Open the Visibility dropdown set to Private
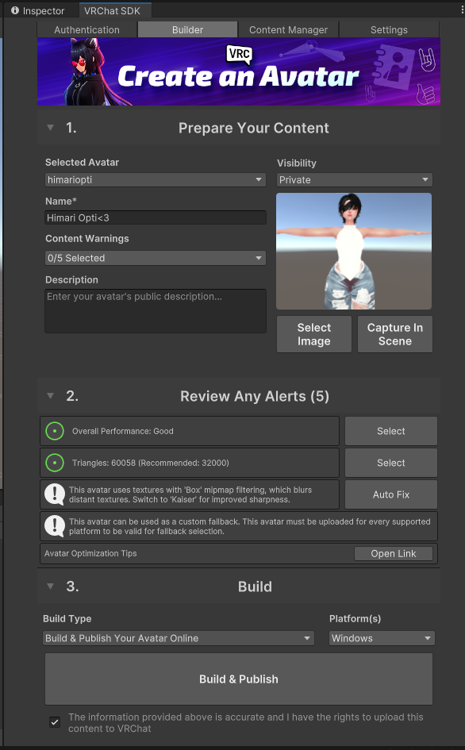Viewport: 465px width, 750px height. tap(355, 180)
